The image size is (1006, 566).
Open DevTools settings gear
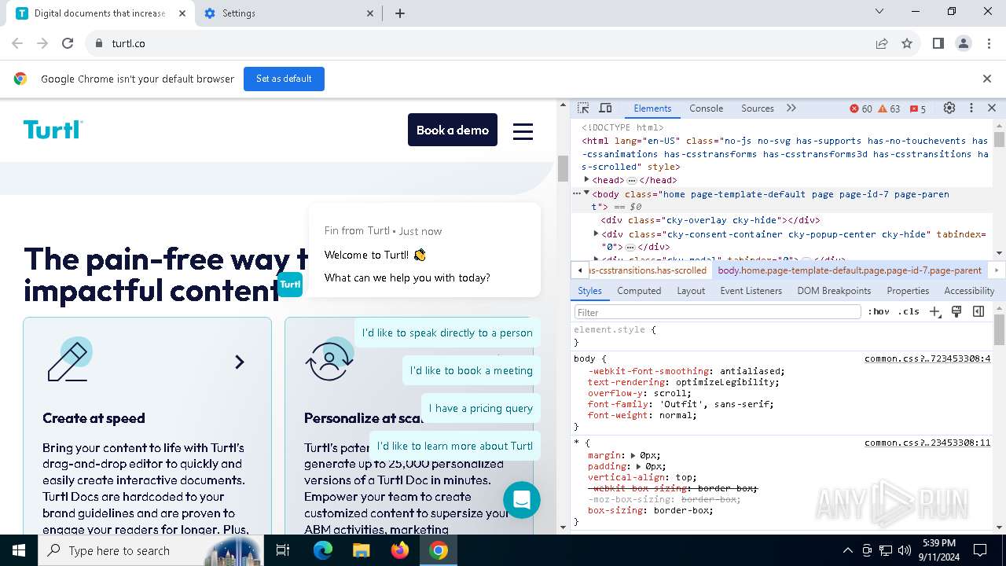[949, 108]
